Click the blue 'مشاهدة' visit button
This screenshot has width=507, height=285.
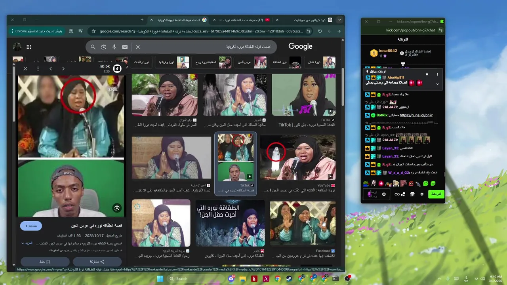pyautogui.click(x=31, y=226)
